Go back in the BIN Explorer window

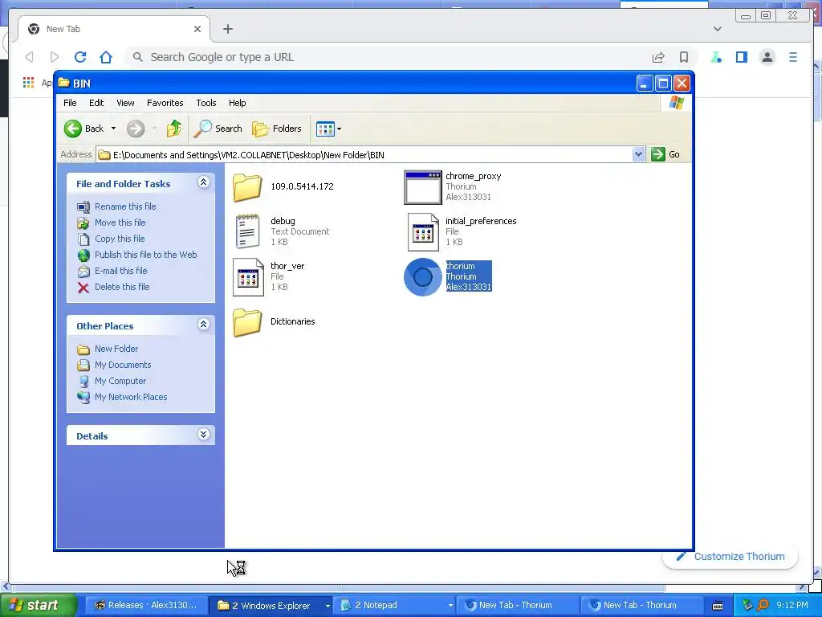(x=83, y=129)
